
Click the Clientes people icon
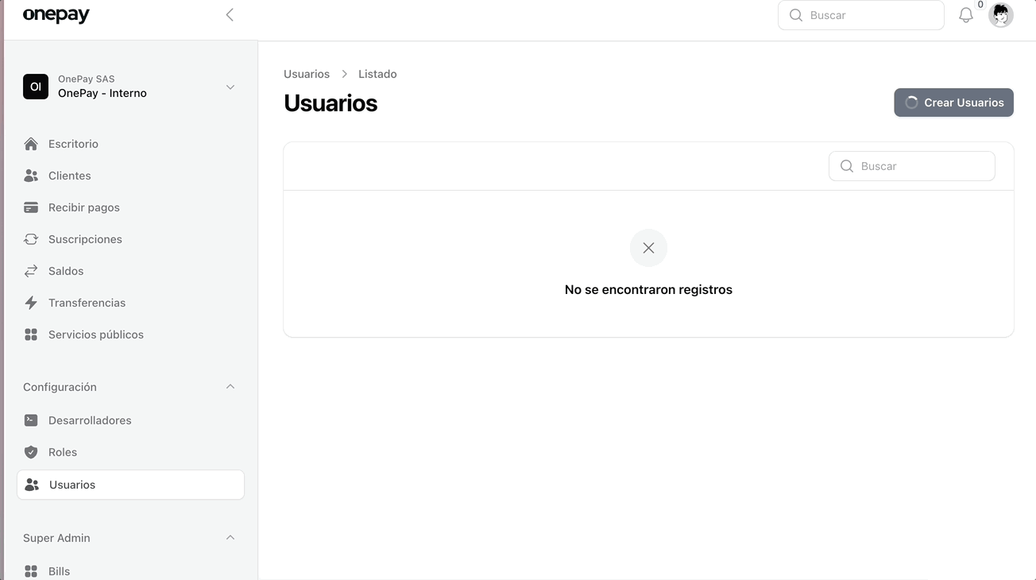coord(31,176)
